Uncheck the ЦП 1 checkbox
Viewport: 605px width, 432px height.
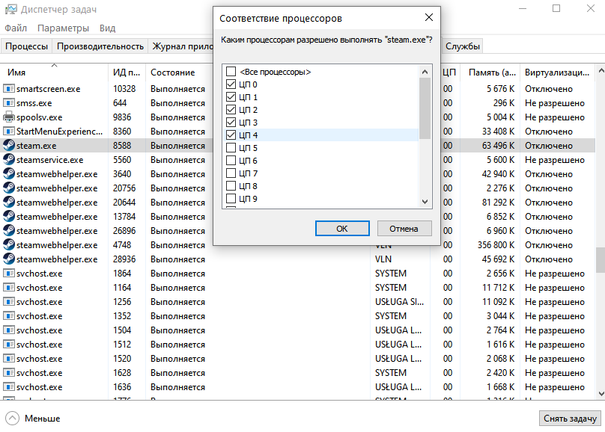coord(231,97)
